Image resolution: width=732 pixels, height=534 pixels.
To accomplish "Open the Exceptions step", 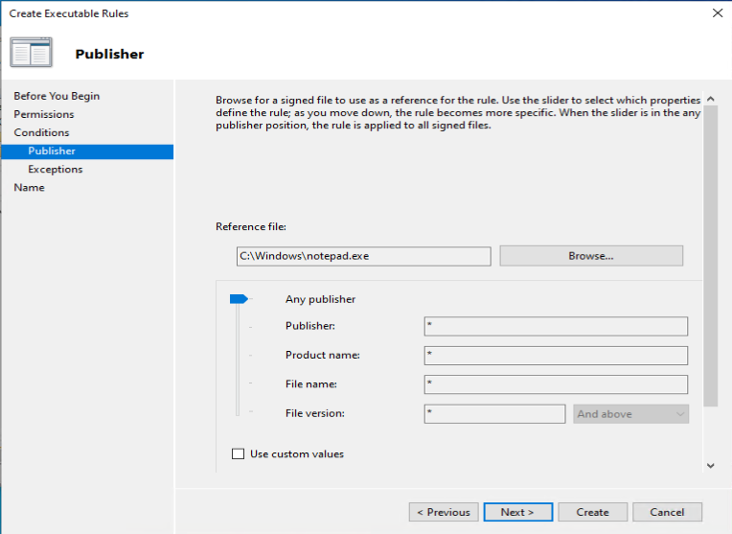I will (x=55, y=169).
